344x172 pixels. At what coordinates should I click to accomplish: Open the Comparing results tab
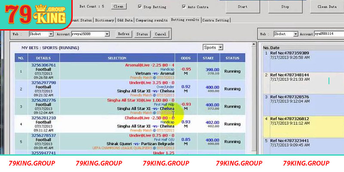coord(152,20)
